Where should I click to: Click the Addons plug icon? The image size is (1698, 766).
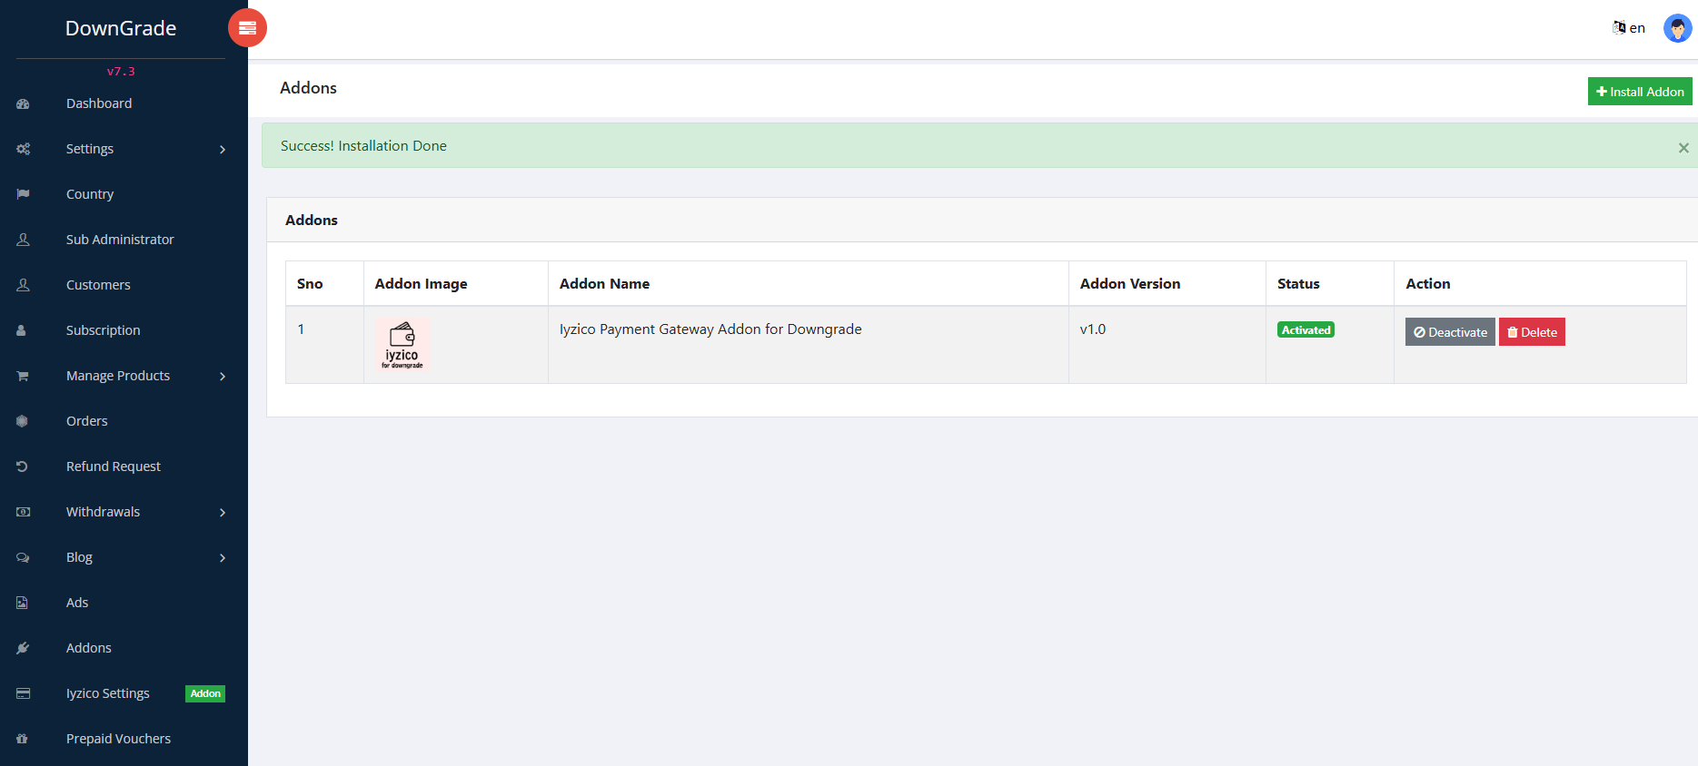coord(23,648)
